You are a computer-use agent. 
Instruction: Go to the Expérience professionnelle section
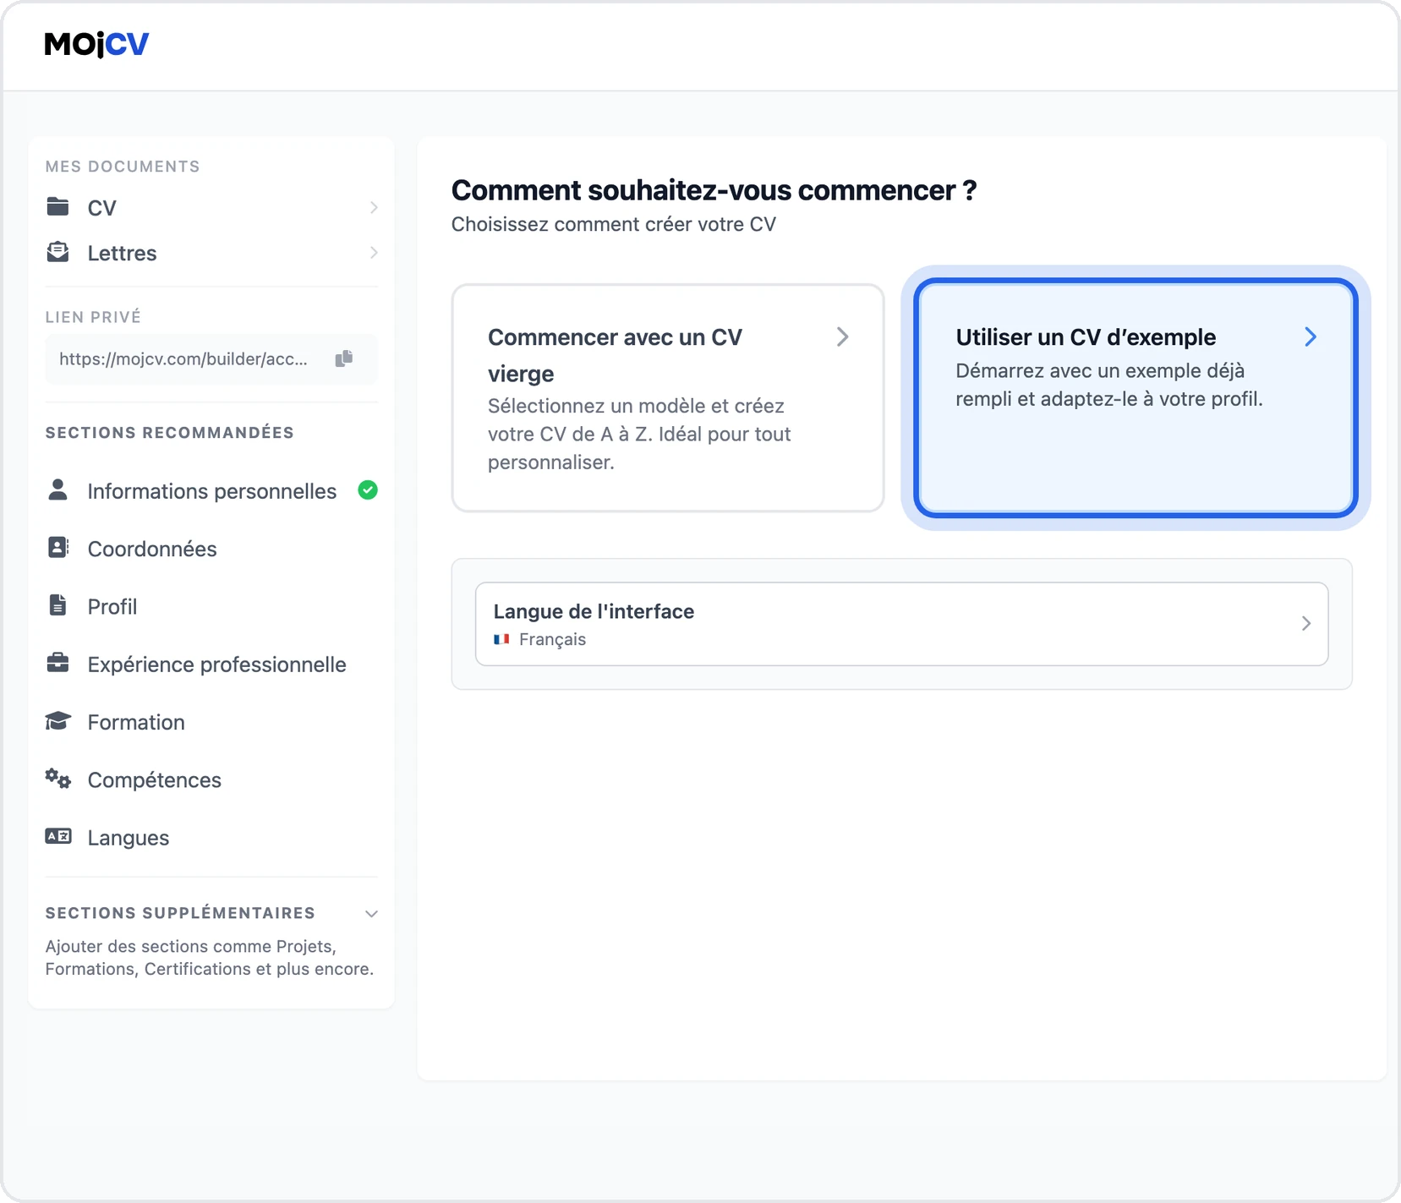pos(211,664)
